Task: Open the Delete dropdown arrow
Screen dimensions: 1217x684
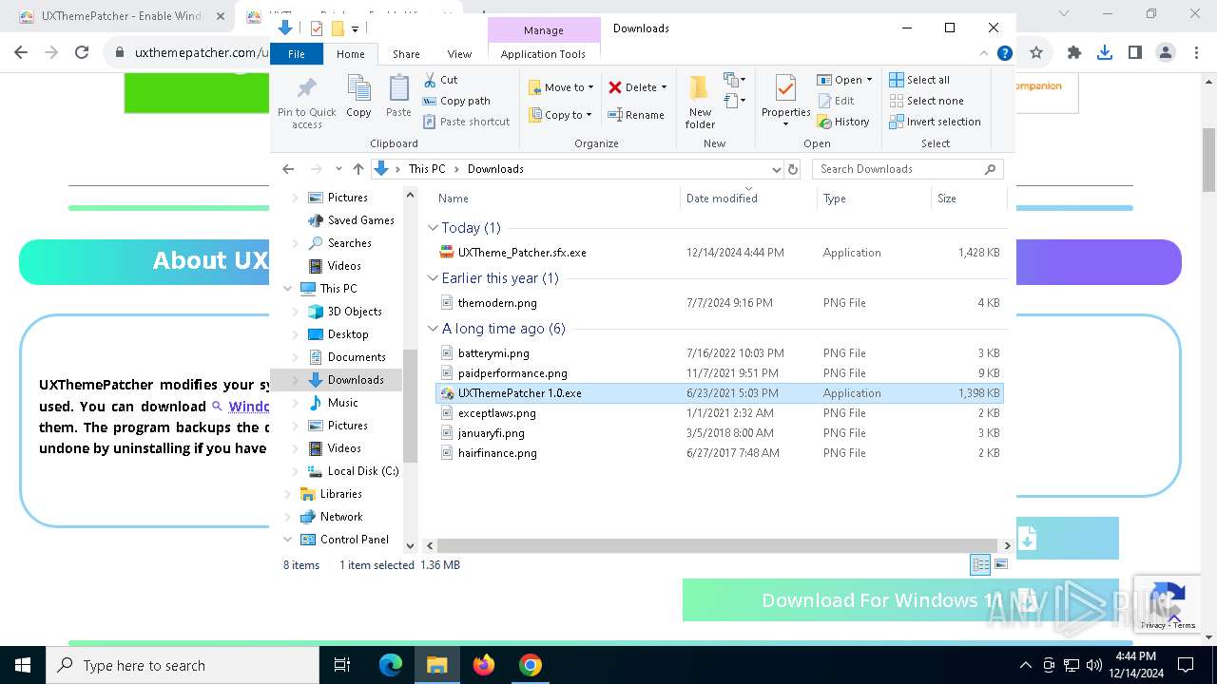Action: click(x=664, y=87)
